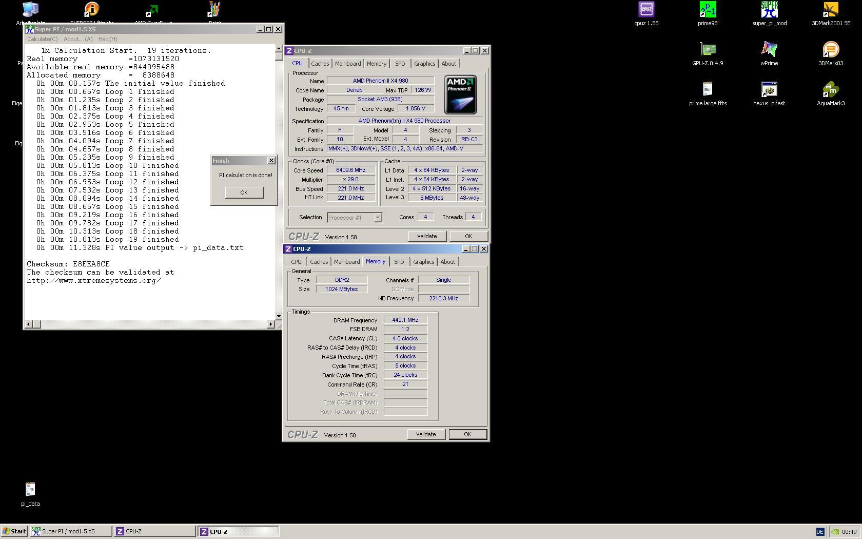Click the system clock showing 00:49
This screenshot has width=862, height=539.
click(849, 532)
